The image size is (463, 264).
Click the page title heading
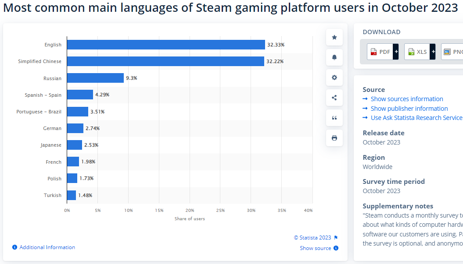(x=230, y=7)
